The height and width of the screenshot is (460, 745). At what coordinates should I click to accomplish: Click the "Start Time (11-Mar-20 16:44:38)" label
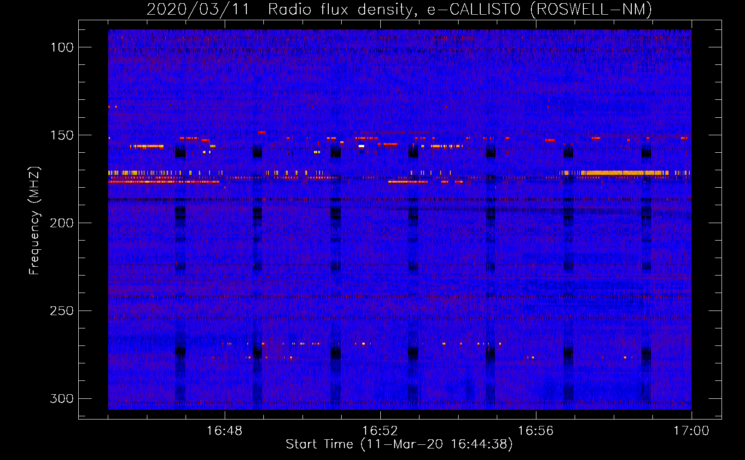pos(399,444)
